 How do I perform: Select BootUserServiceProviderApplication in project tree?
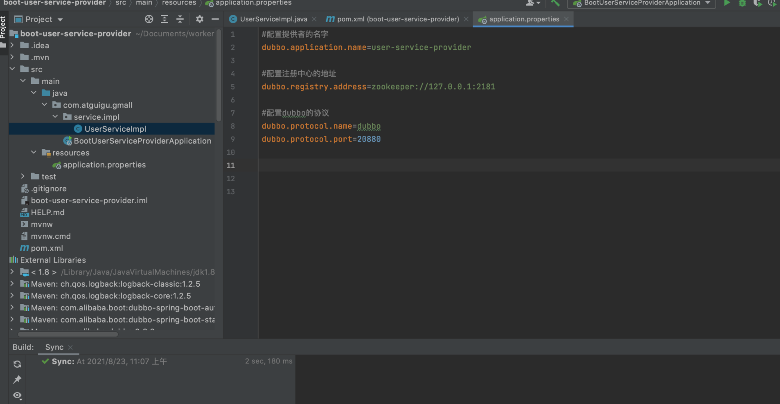point(142,141)
